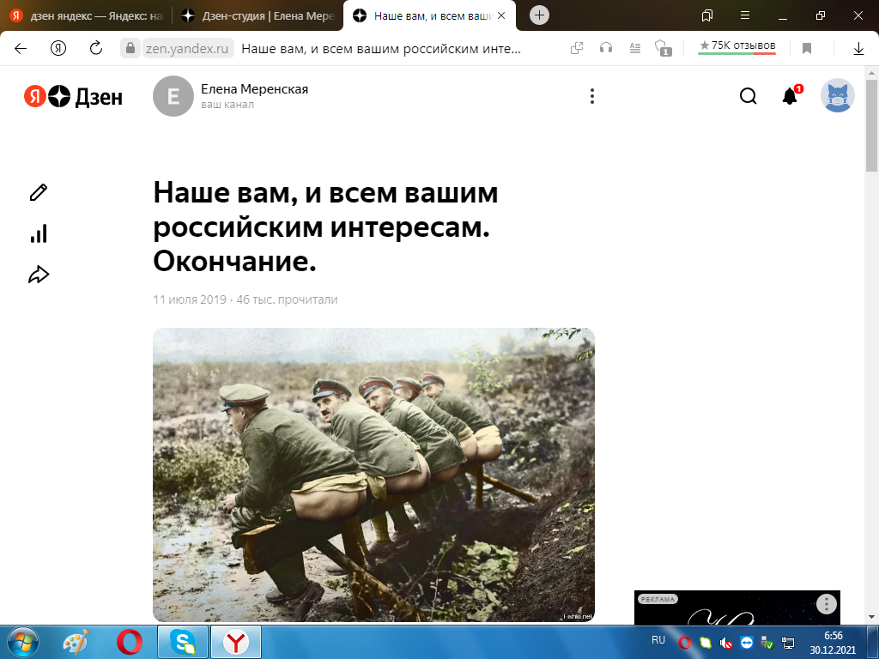View article statistics bar-chart icon
Viewport: 879px width, 659px height.
click(39, 233)
